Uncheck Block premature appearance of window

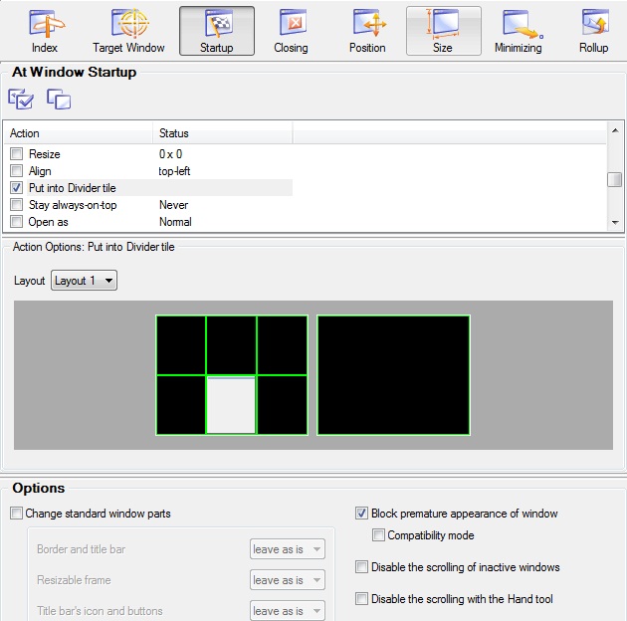(361, 514)
